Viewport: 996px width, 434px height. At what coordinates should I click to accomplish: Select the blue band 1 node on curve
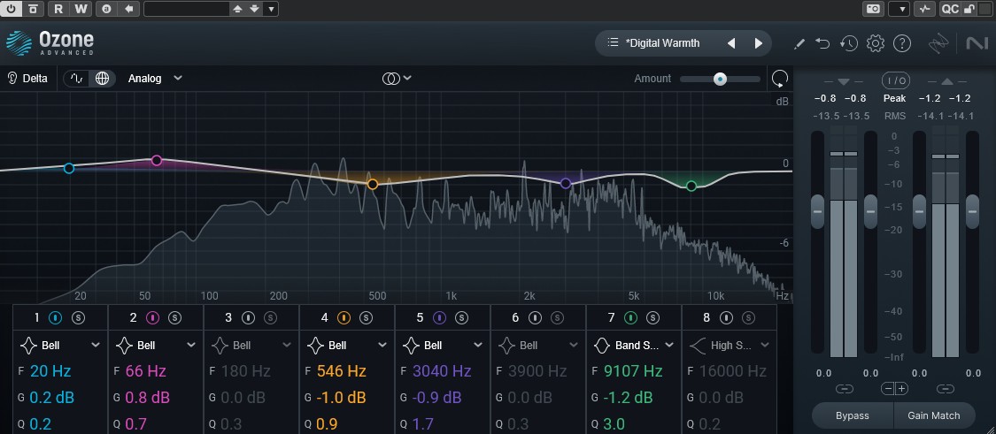(x=69, y=168)
